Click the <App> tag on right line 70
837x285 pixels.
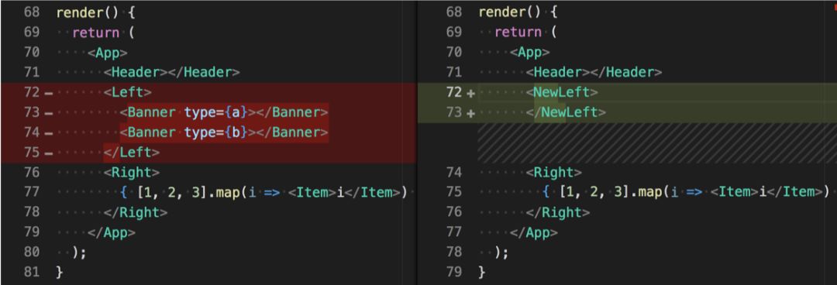coord(530,53)
